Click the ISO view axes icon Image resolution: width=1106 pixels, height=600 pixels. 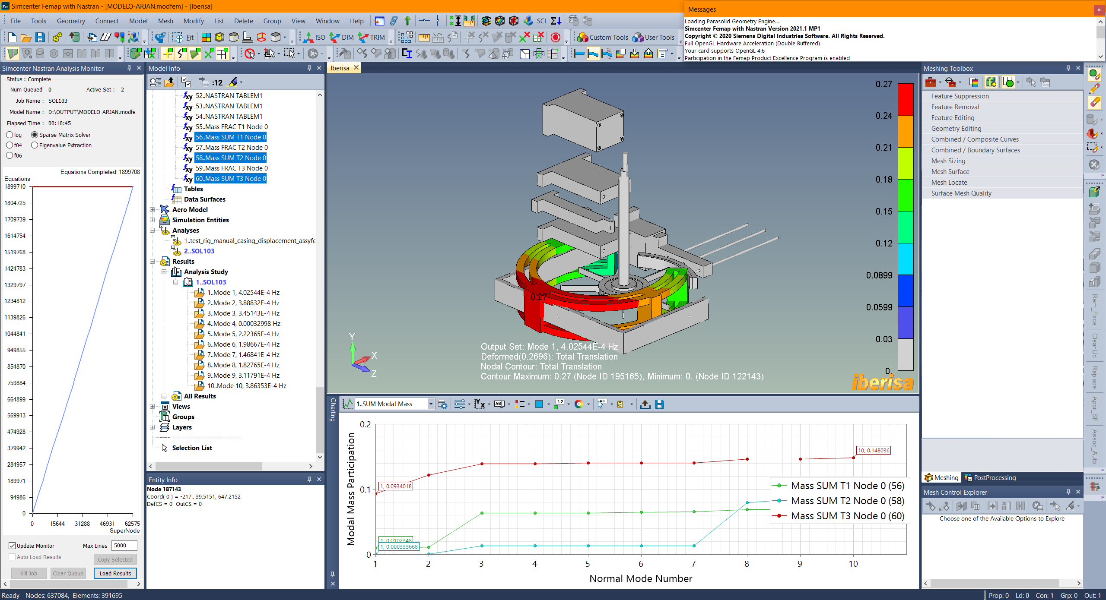point(314,38)
